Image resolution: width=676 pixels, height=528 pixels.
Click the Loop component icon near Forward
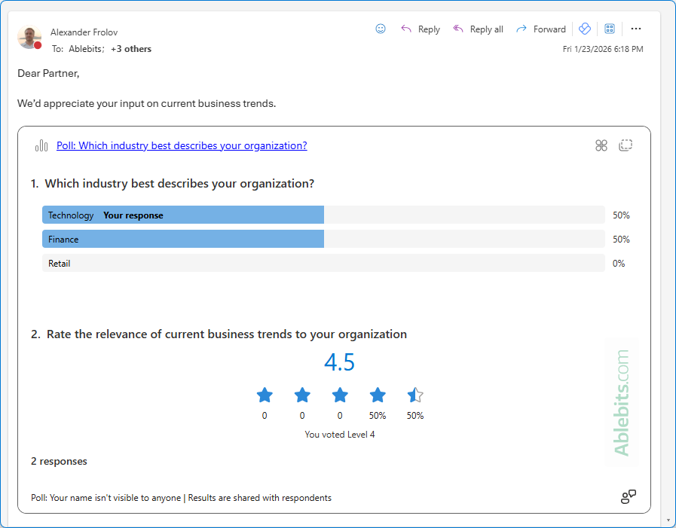[x=585, y=28]
